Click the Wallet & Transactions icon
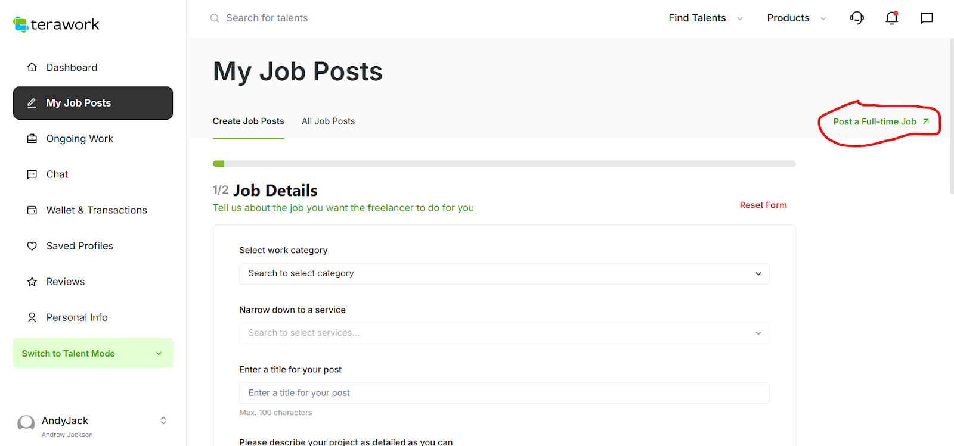 click(32, 210)
